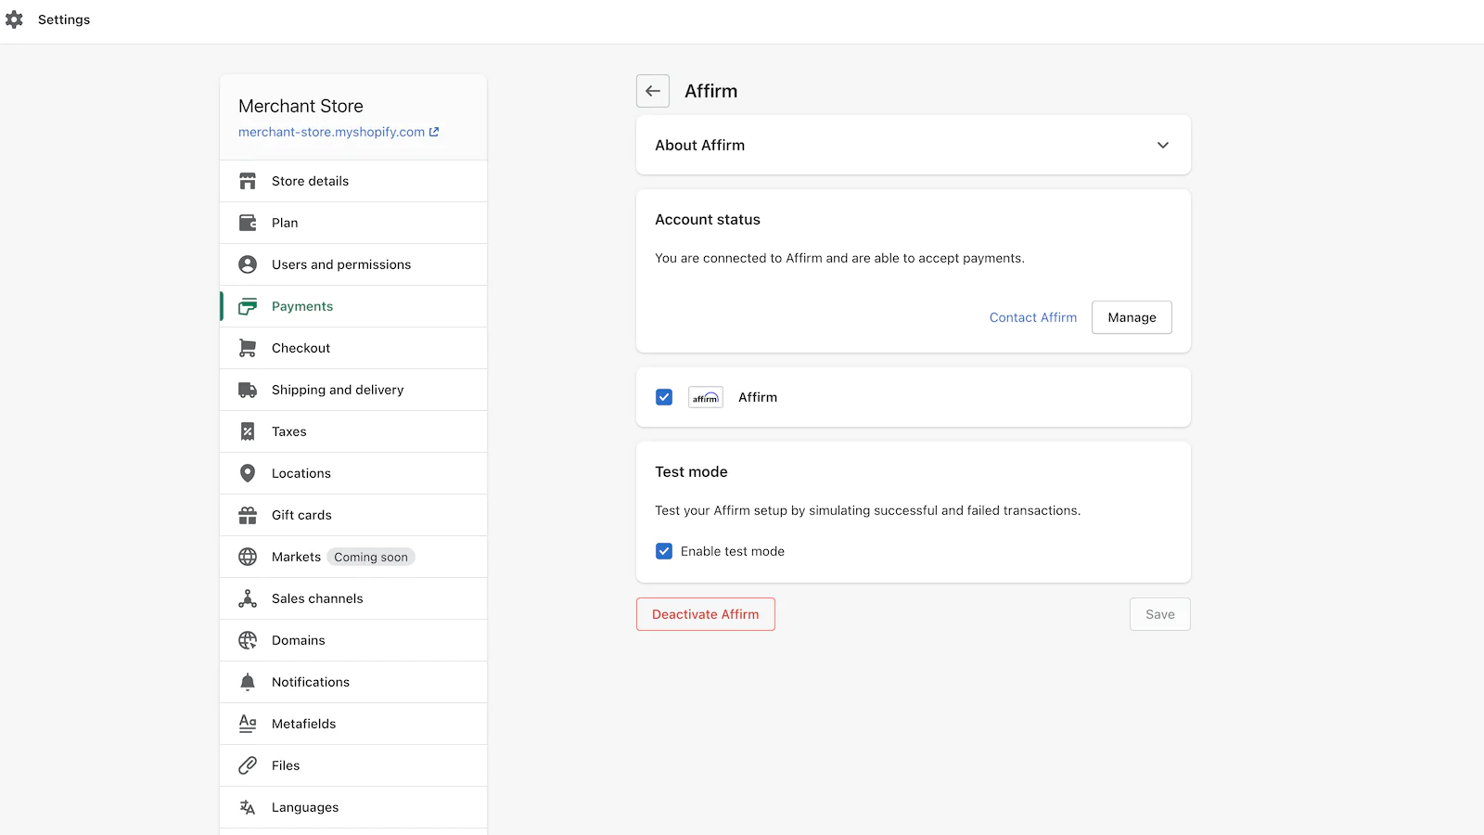Click the Affirm payment method label
Image resolution: width=1484 pixels, height=835 pixels.
[758, 397]
